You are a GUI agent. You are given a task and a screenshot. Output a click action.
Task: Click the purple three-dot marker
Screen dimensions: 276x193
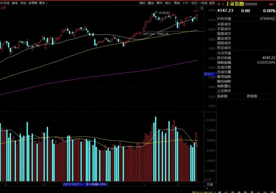click(x=196, y=11)
